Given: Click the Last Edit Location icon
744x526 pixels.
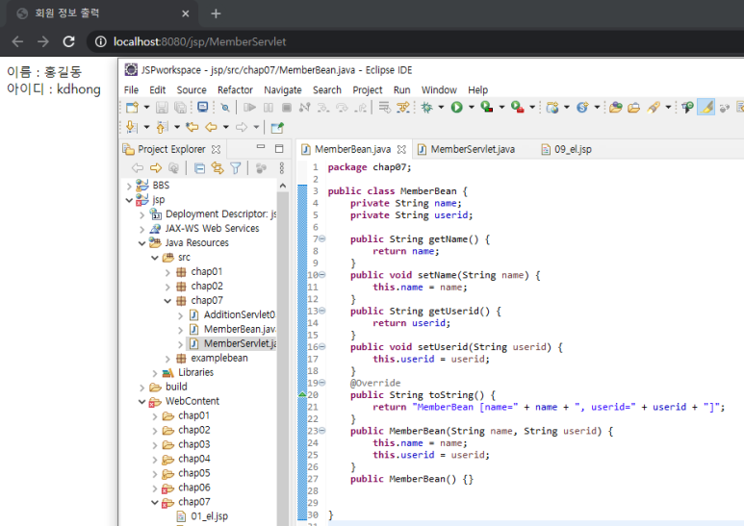Looking at the screenshot, I should [192, 127].
